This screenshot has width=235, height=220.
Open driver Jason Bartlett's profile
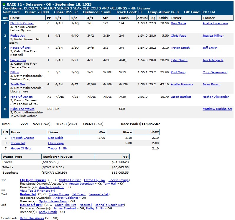(x=181, y=97)
